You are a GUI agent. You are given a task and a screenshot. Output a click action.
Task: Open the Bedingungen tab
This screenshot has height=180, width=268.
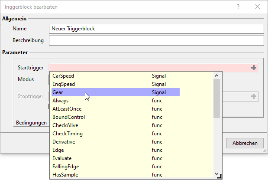pyautogui.click(x=31, y=123)
